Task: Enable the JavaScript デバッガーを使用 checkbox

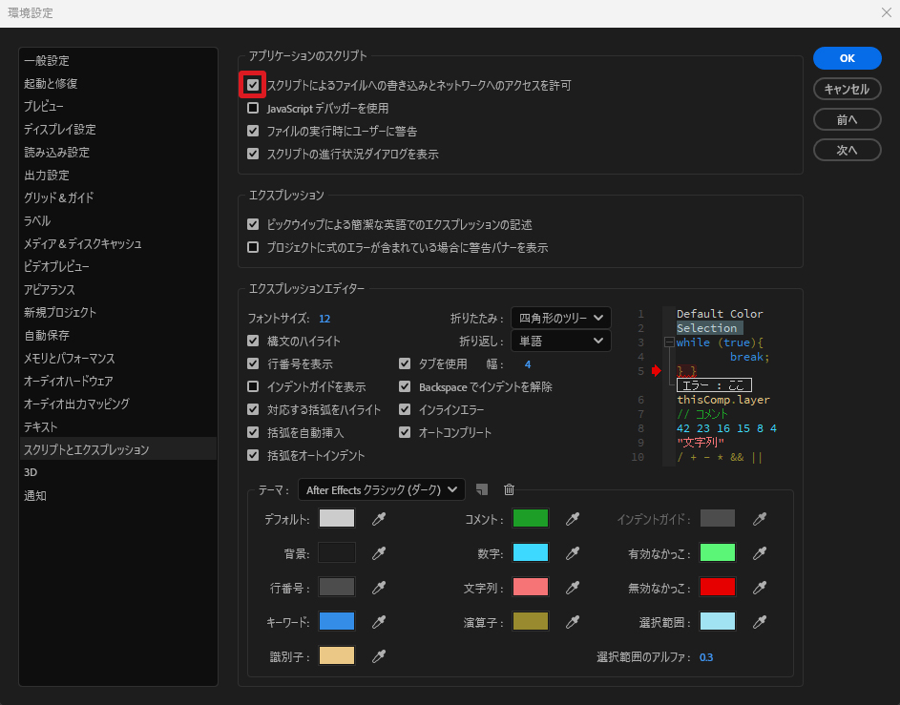Action: click(253, 109)
